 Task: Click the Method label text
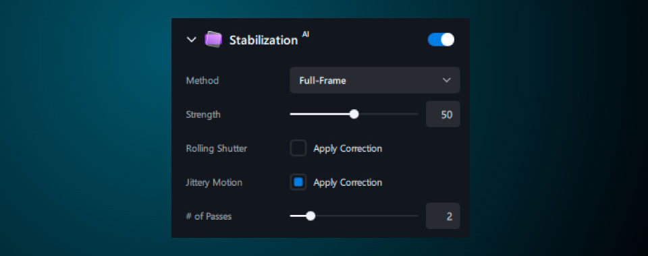click(202, 80)
